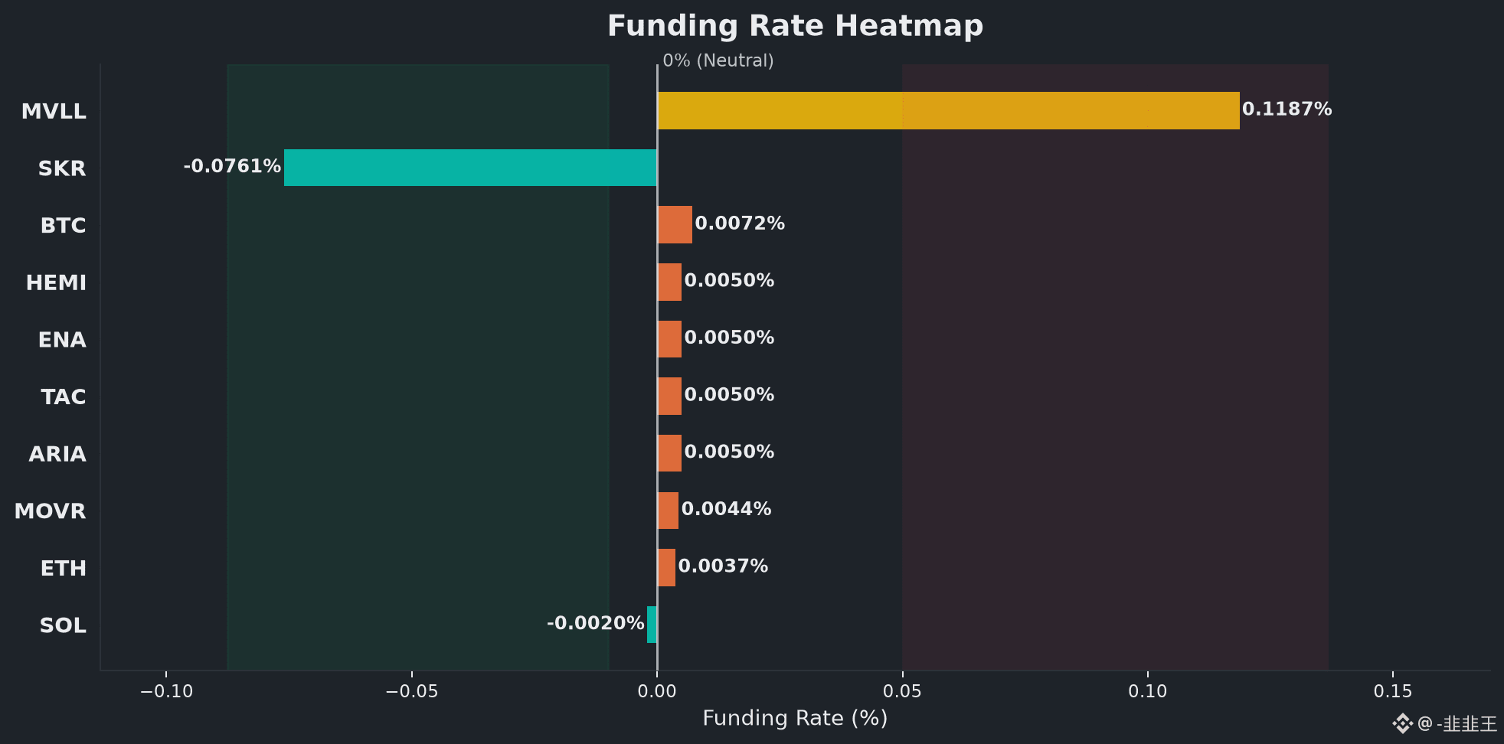Click the 0.0050% value in the HEMI row
1504x744 pixels.
729,281
